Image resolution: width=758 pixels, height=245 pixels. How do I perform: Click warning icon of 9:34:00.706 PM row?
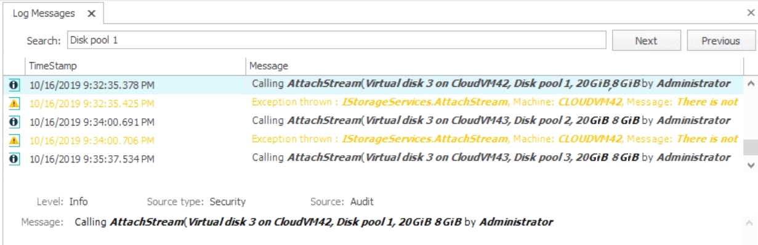click(x=14, y=140)
